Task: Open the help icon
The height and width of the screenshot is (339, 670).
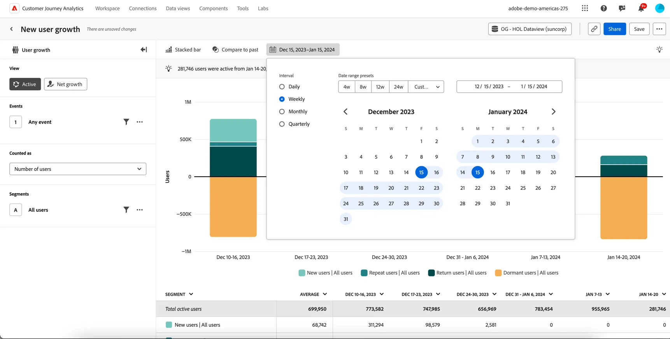Action: point(603,8)
